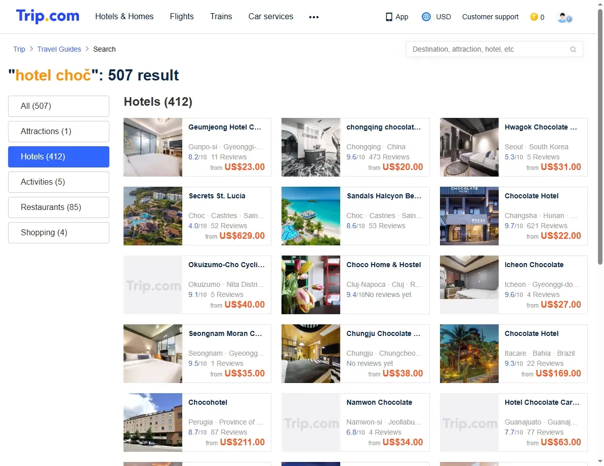Open Customer support
The height and width of the screenshot is (466, 604).
pyautogui.click(x=491, y=17)
